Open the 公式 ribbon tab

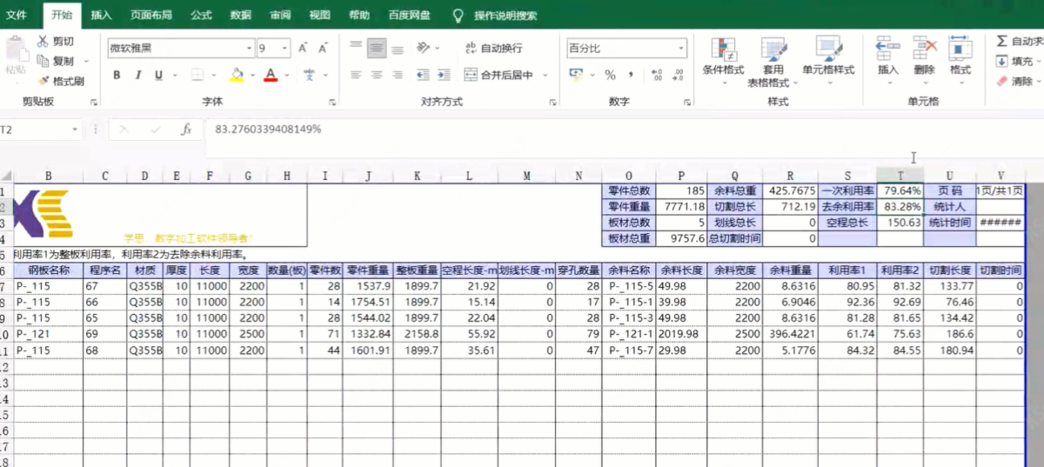(201, 15)
